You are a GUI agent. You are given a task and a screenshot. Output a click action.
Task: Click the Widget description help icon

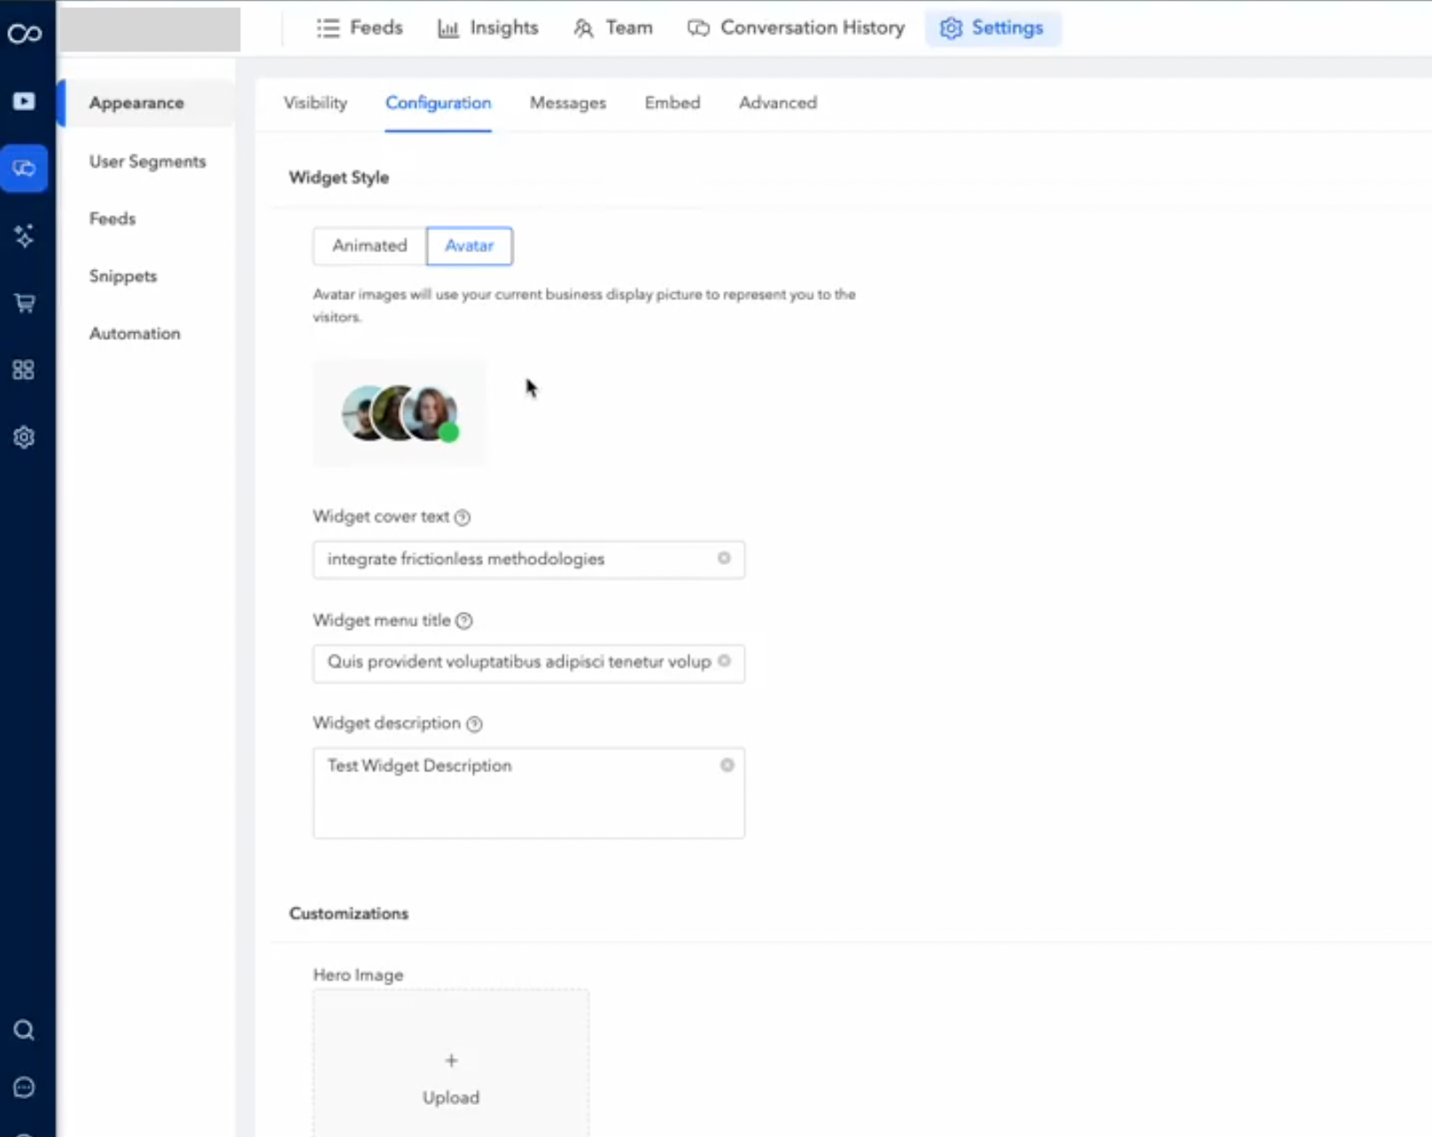coord(475,724)
